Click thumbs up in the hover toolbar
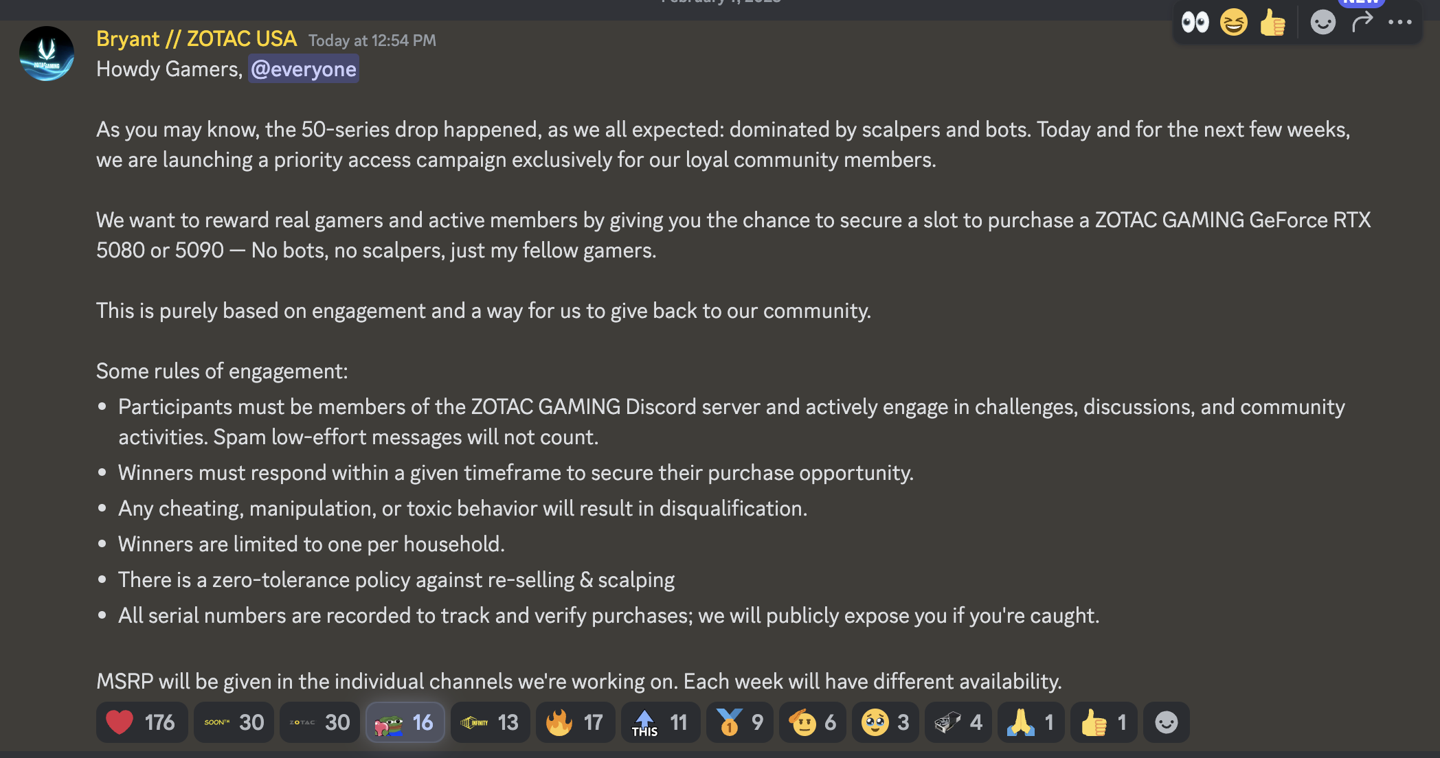This screenshot has width=1440, height=758. 1272,23
